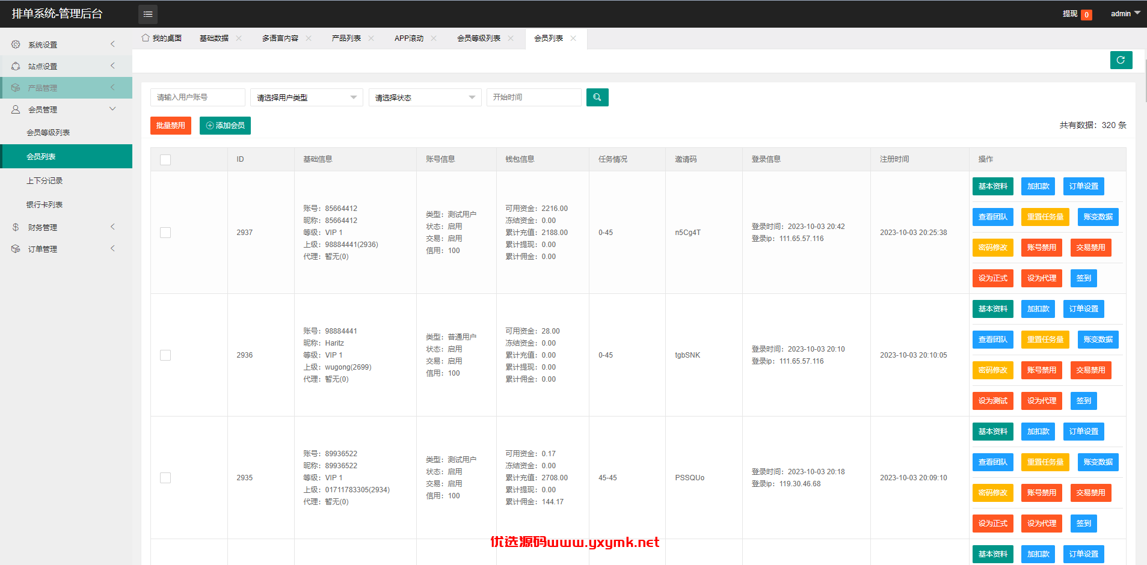Click the green refresh icon button
This screenshot has height=565, width=1147.
coord(1121,60)
